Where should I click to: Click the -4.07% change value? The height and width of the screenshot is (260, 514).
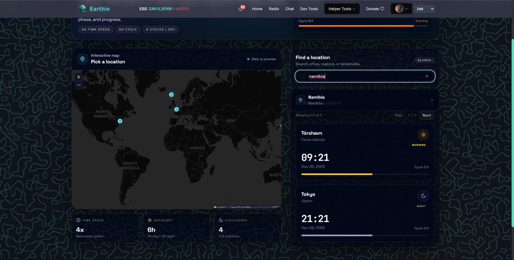[x=181, y=9]
